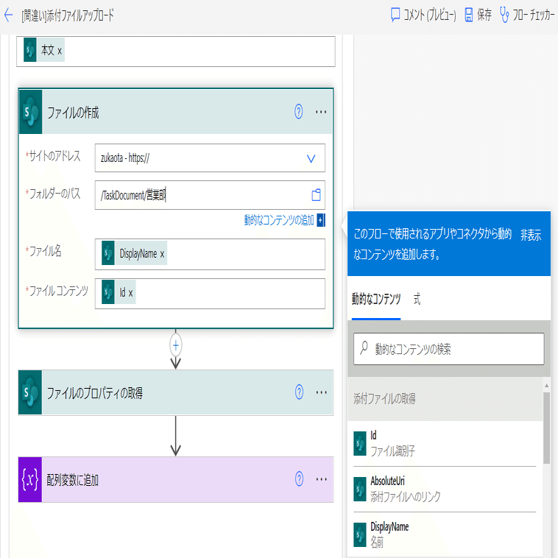Open the ファイルの作成 ellipsis menu
This screenshot has width=558, height=558.
point(321,112)
